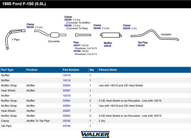Screen dimensions: 191x138
Task: Open clamp 35336 link beside the Y Pipe
Action: 30,27
